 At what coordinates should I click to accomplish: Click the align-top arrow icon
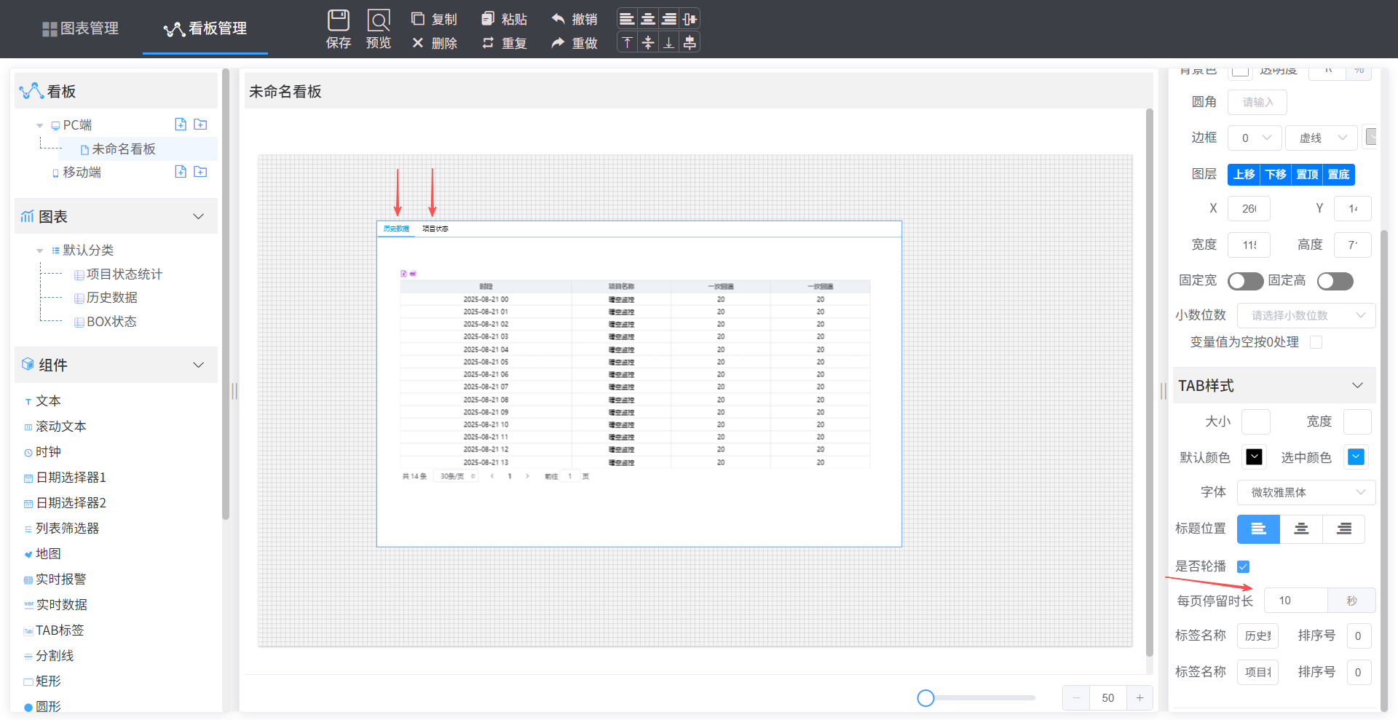coord(627,42)
